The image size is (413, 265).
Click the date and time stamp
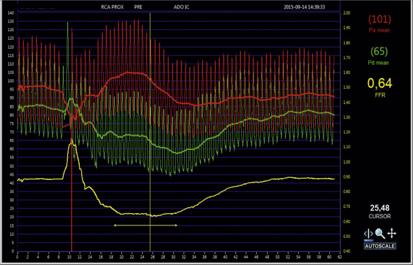pos(304,7)
